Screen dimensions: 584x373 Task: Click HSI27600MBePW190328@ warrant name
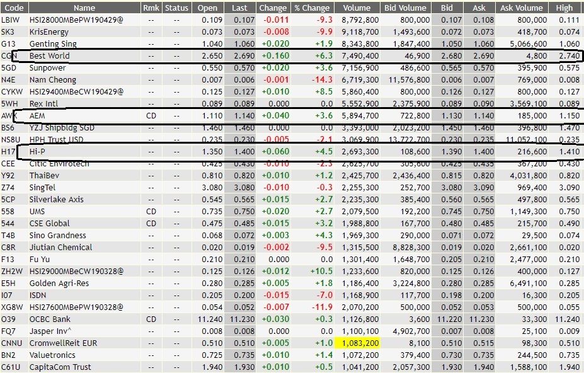coord(76,307)
